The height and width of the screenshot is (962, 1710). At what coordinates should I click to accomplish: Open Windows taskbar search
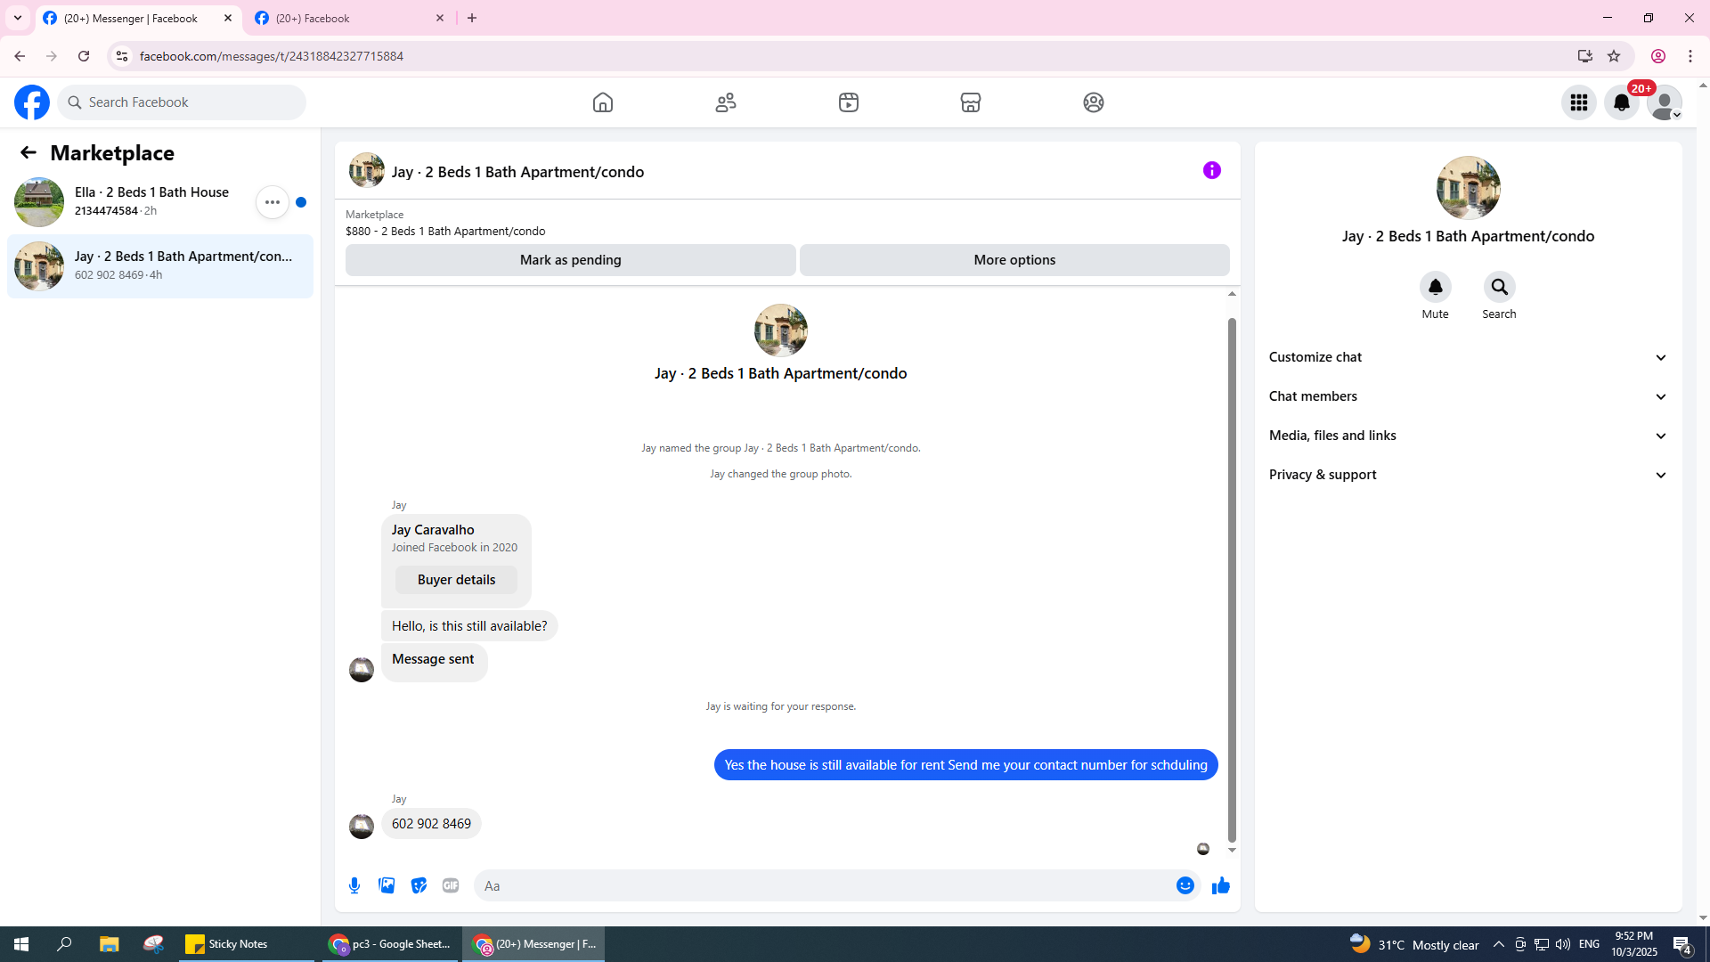[64, 944]
